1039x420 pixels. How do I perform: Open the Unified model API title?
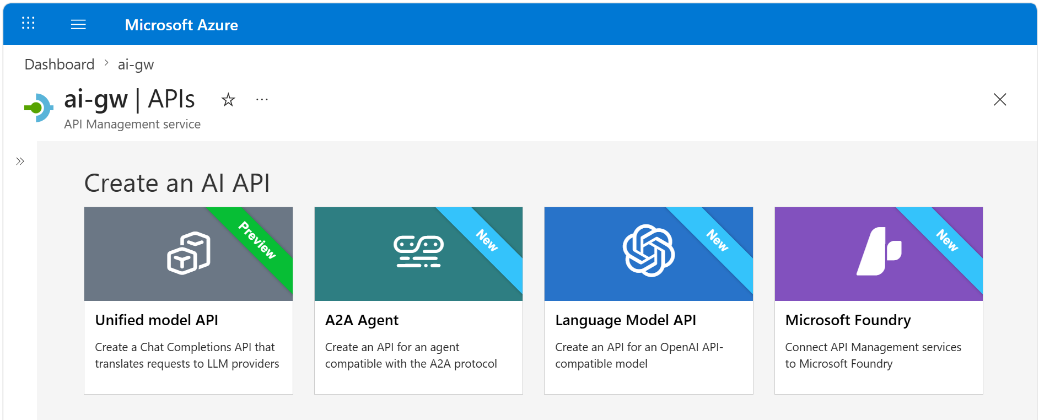click(157, 320)
